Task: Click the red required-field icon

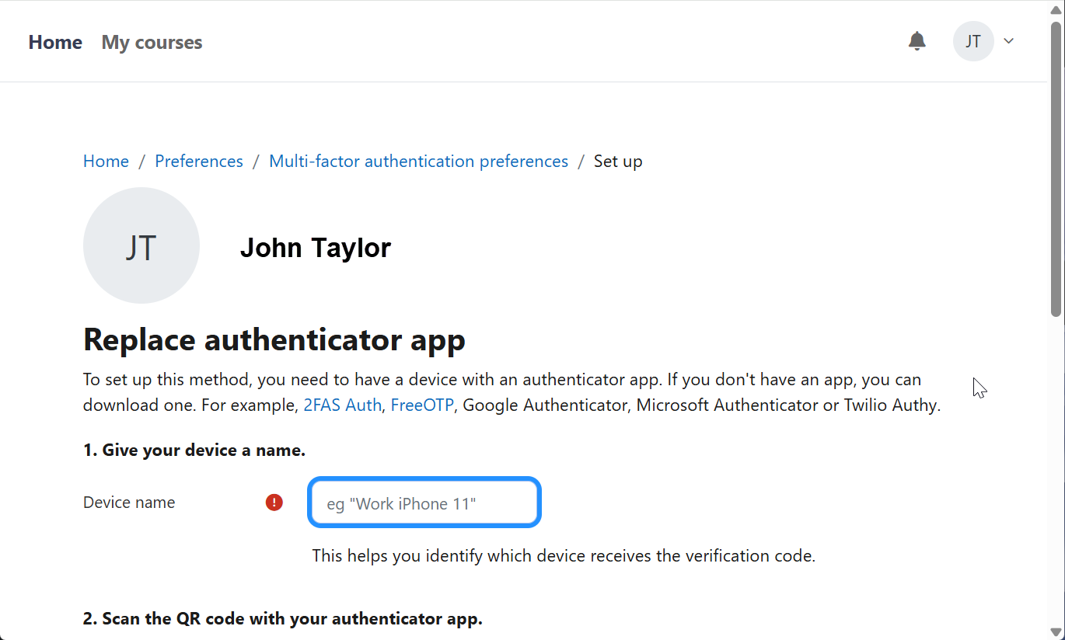Action: click(x=274, y=503)
